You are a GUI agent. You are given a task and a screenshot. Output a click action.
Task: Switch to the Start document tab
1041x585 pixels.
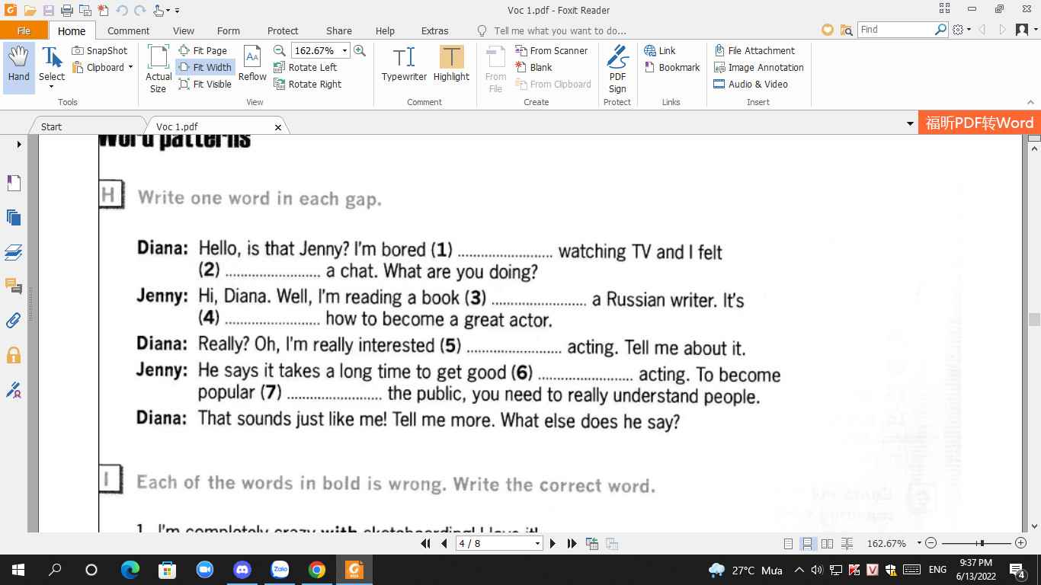click(52, 126)
